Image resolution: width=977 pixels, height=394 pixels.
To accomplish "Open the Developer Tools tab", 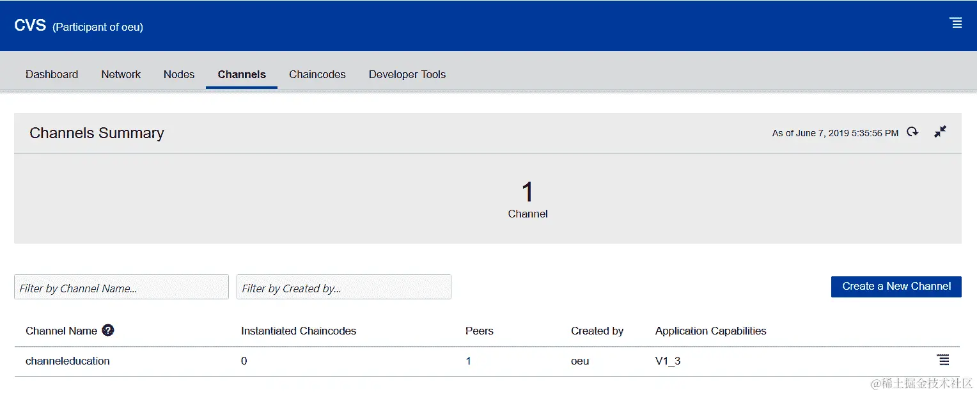I will point(407,74).
